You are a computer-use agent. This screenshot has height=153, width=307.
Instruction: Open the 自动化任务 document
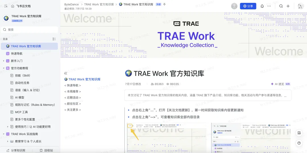pos(22,83)
